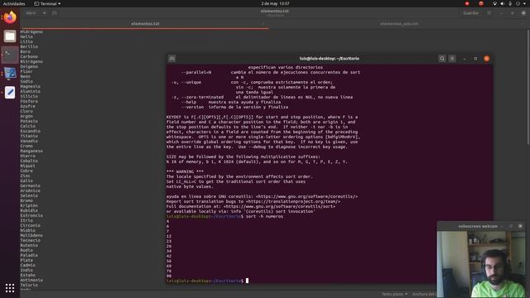Click the power icon in top bar
The width and height of the screenshot is (530, 298).
pyautogui.click(x=518, y=3)
